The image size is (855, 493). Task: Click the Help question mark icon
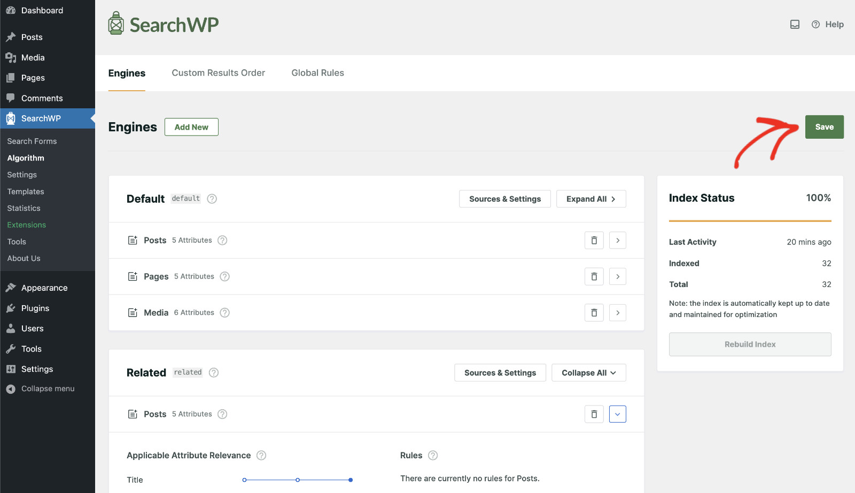click(x=815, y=25)
